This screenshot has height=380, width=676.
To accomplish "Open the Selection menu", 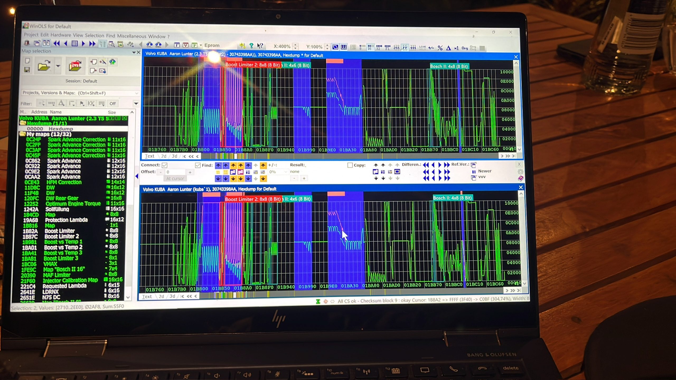I will (95, 35).
